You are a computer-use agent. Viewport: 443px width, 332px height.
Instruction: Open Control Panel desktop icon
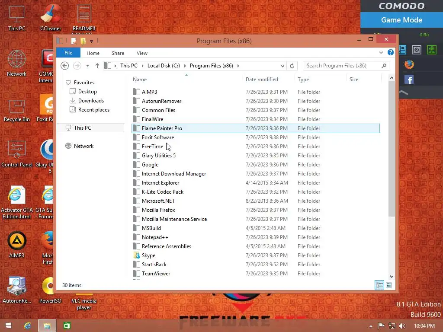(x=17, y=154)
